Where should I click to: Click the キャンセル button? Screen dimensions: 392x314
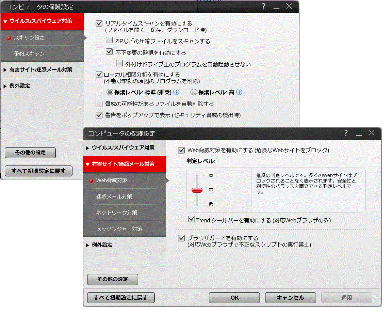[291, 298]
